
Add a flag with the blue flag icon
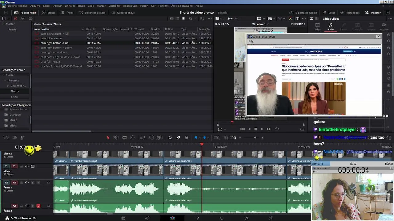tap(195, 138)
